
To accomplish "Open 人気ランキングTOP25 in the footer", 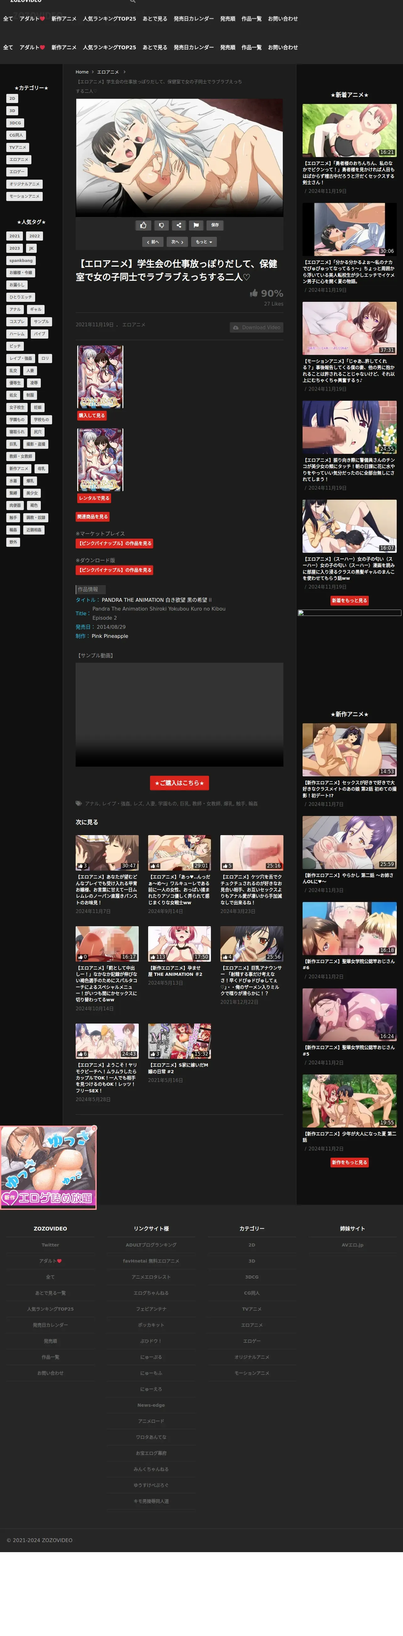I will click(50, 1309).
